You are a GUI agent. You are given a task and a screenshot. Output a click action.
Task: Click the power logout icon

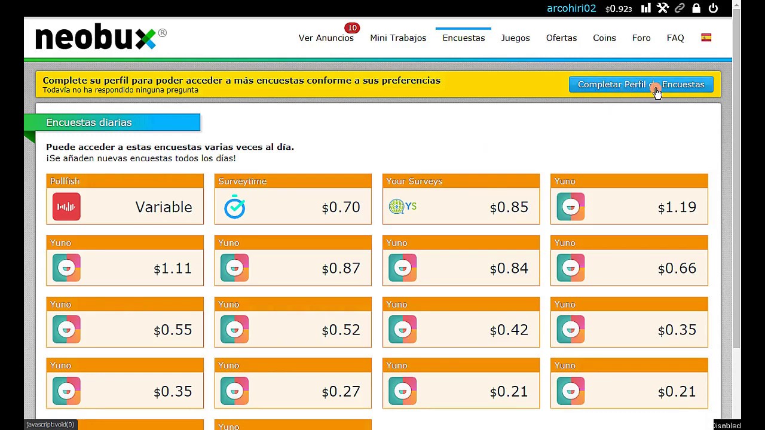[713, 8]
